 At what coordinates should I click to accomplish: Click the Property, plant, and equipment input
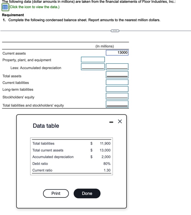click(x=93, y=59)
